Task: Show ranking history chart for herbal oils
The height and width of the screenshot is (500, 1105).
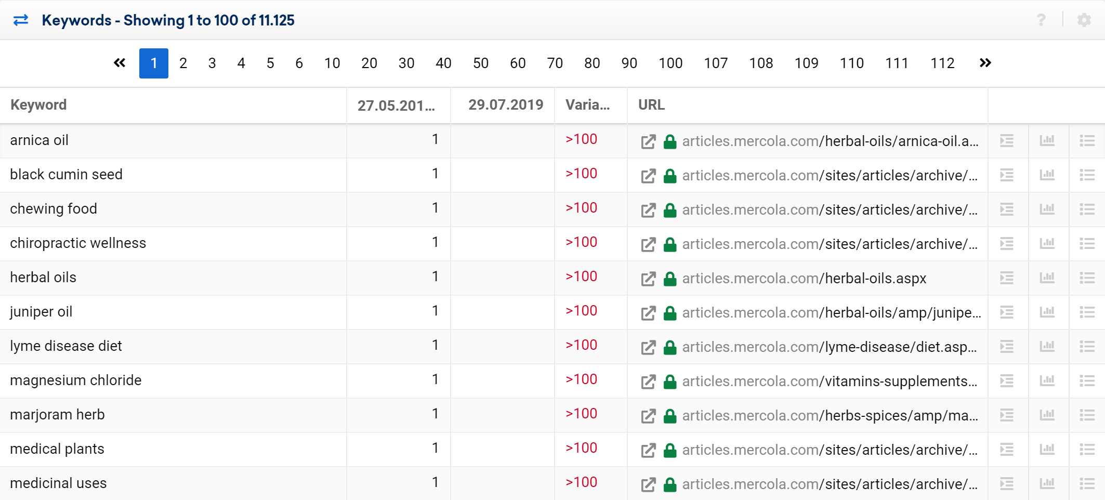Action: point(1047,278)
